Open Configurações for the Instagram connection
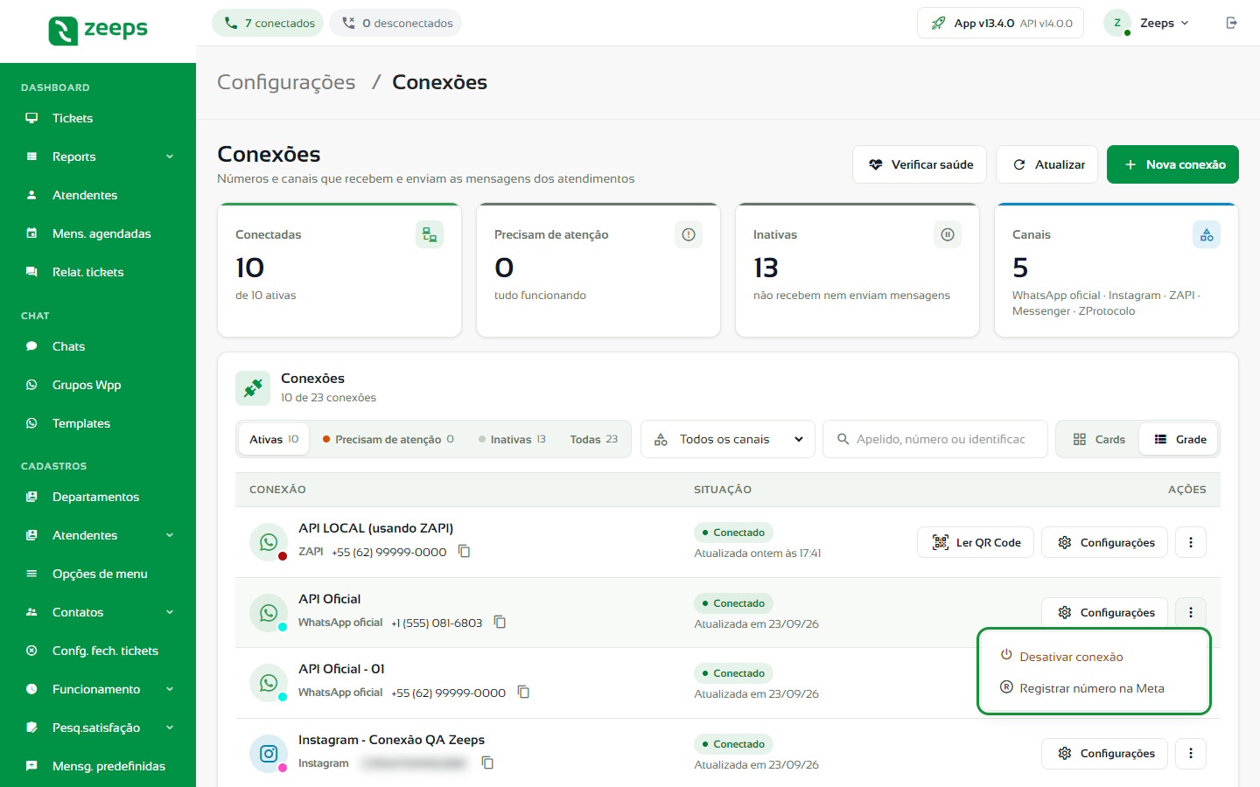This screenshot has width=1260, height=787. coord(1104,753)
